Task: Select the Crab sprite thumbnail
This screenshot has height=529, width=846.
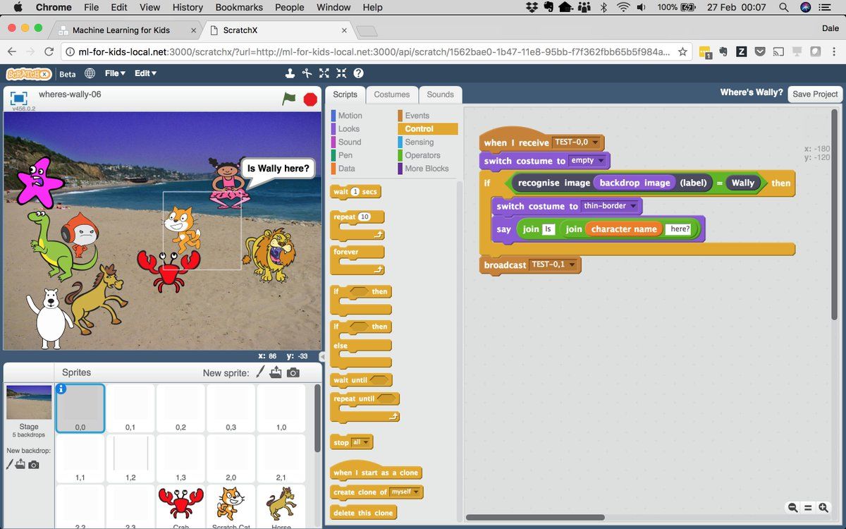Action: point(180,506)
